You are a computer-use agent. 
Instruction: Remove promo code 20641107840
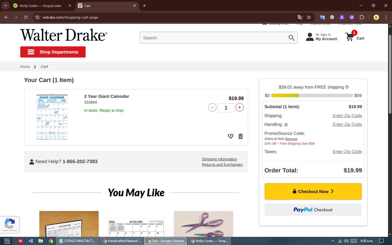291,139
